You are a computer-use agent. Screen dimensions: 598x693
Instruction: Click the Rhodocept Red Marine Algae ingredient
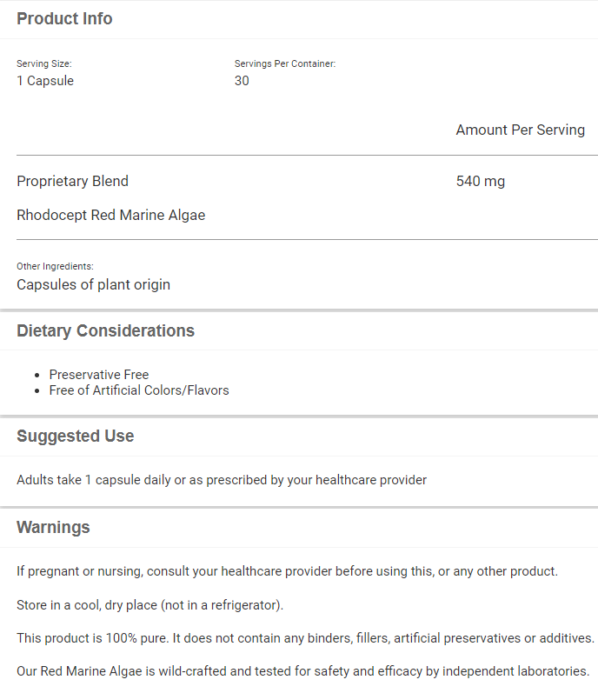coord(110,215)
